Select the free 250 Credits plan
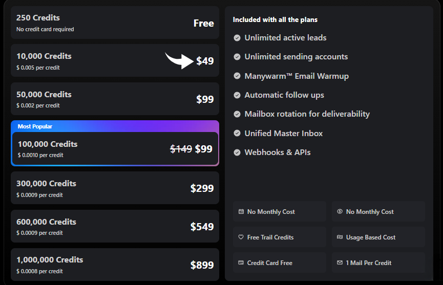Viewport: 443px width, 285px height. (115, 23)
